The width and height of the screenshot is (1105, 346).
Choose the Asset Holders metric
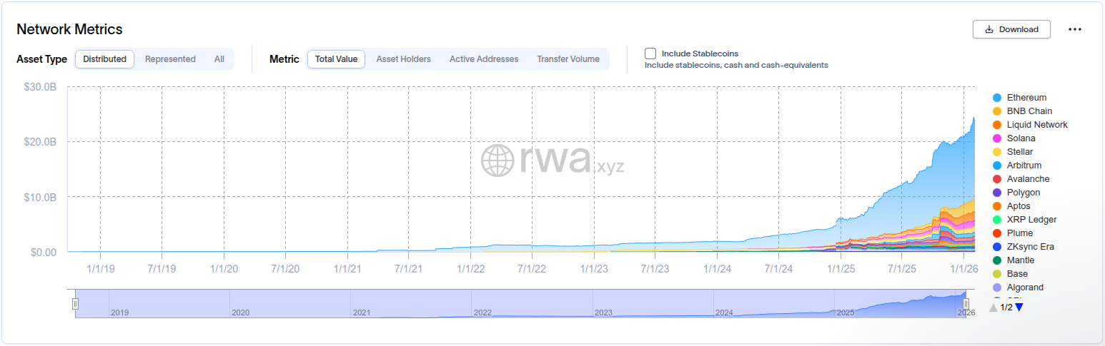click(403, 59)
